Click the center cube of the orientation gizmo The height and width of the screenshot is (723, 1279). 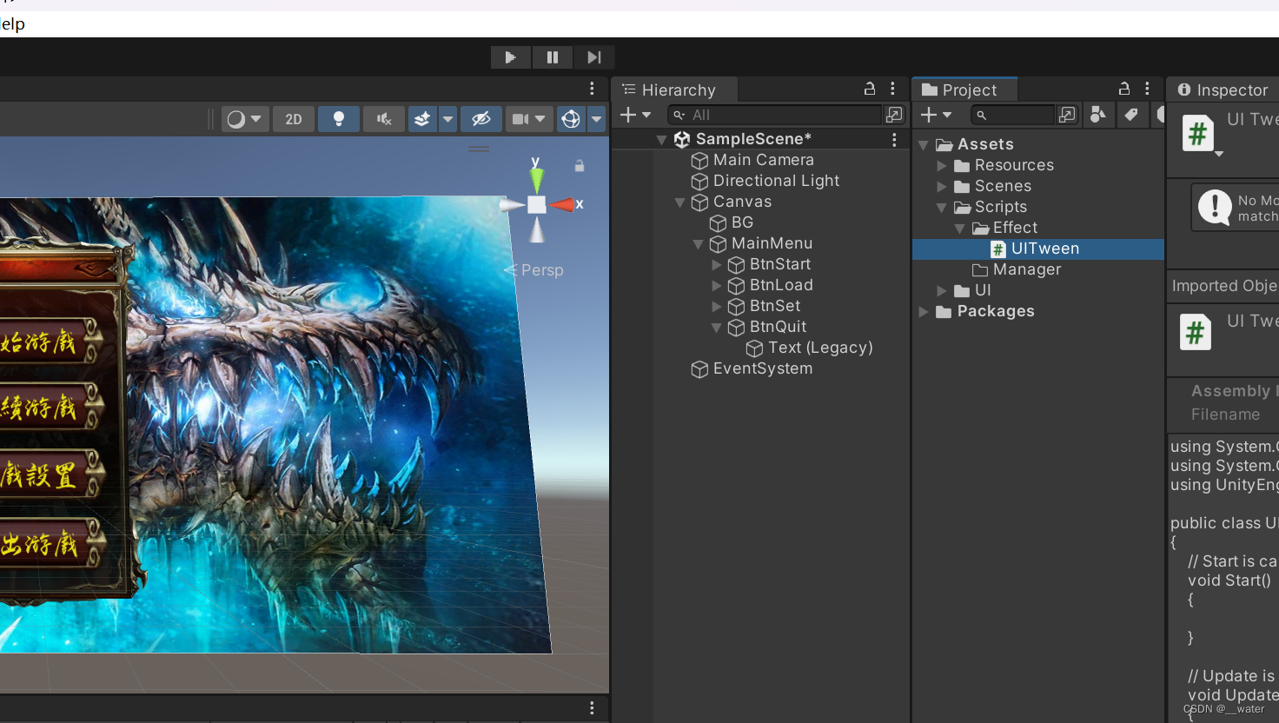tap(537, 204)
